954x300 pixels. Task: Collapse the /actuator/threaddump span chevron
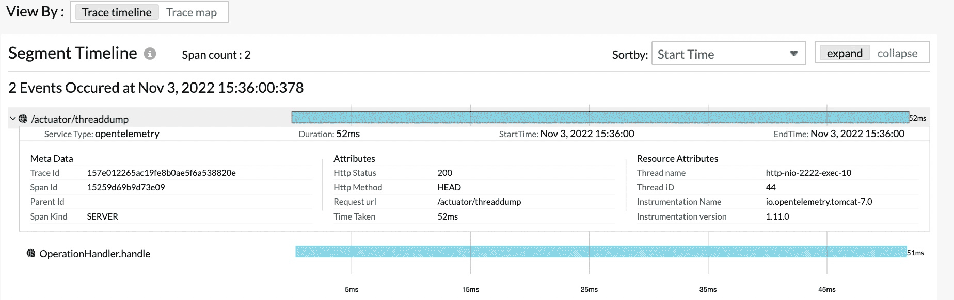point(13,119)
